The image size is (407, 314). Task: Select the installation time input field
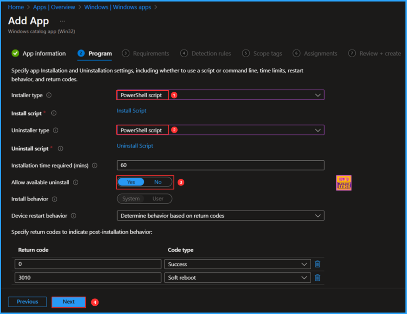coord(221,165)
